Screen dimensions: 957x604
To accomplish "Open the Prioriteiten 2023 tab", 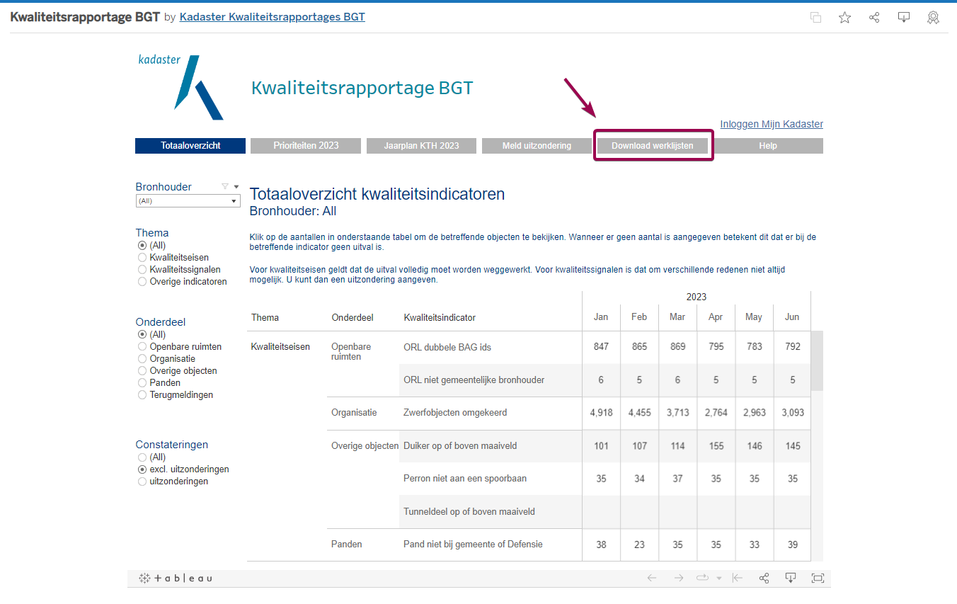I will tap(306, 146).
